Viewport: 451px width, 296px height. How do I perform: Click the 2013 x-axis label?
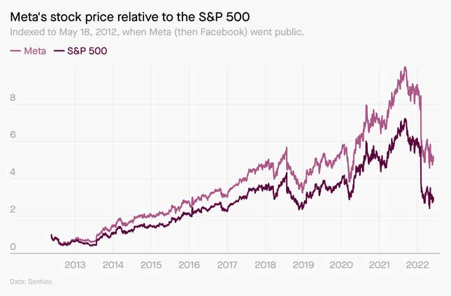(75, 265)
